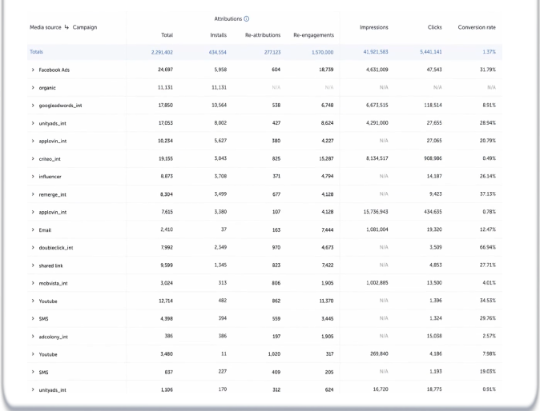Click the totals conversion rate 1.37%
540x411 pixels.
(x=489, y=52)
